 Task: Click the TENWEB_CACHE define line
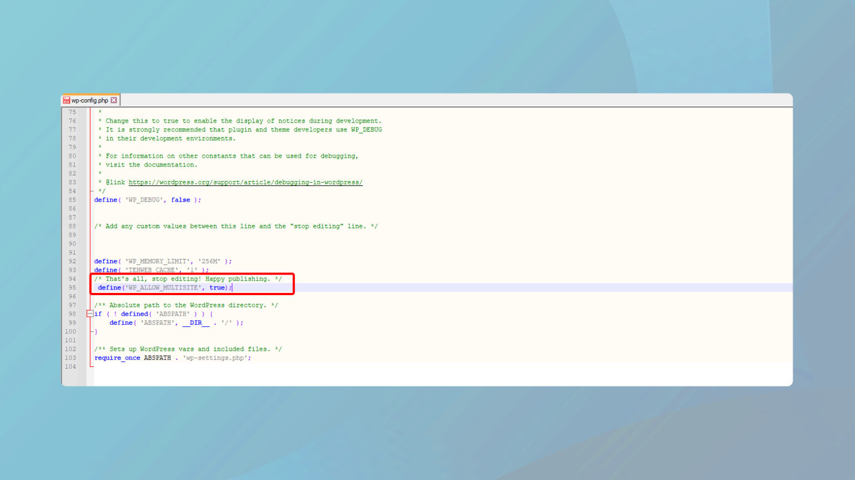[x=150, y=270]
